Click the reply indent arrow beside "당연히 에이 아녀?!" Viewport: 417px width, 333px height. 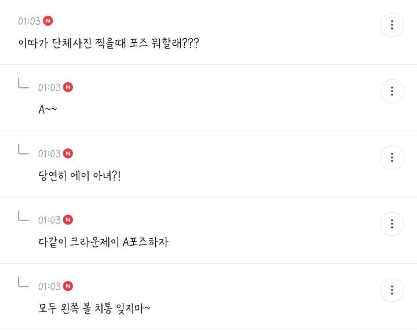(x=23, y=151)
